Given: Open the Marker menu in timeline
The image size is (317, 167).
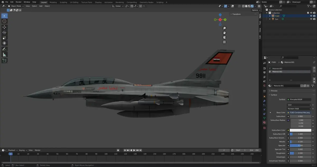Looking at the screenshot, I should (x=38, y=150).
